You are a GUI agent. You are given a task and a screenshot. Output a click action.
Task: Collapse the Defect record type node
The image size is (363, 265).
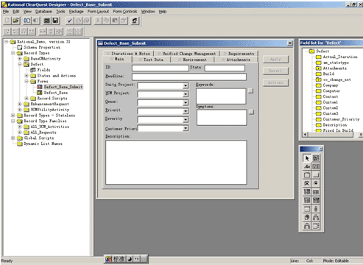coord(20,65)
